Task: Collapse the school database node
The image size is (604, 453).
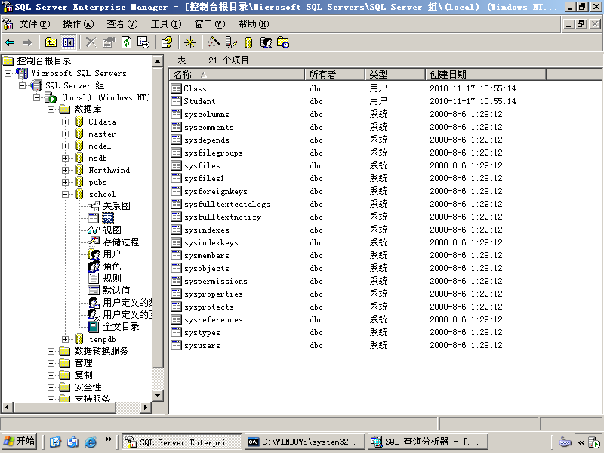Action: pos(65,195)
